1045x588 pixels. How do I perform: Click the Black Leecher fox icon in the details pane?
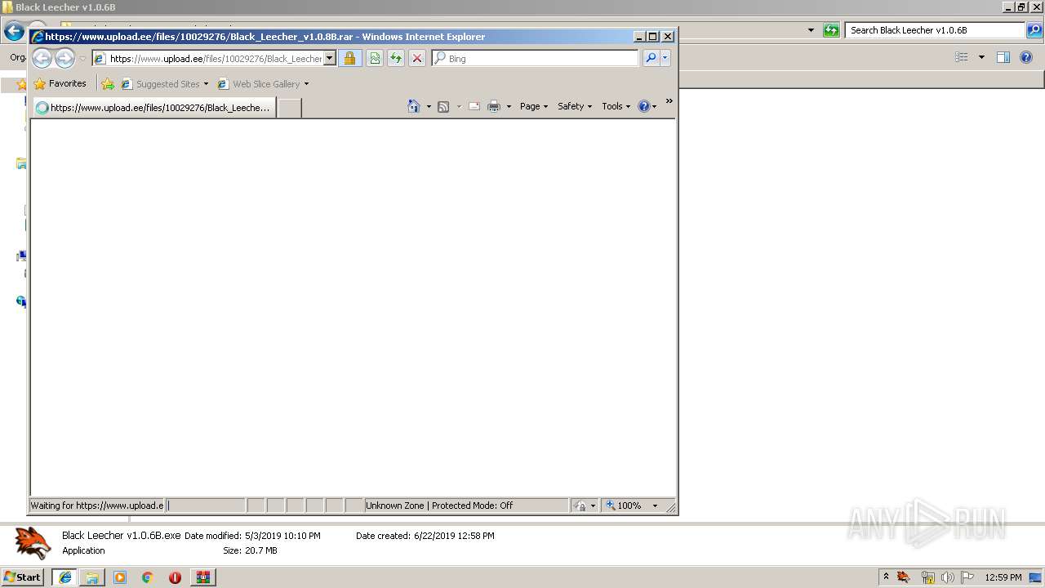click(x=33, y=543)
